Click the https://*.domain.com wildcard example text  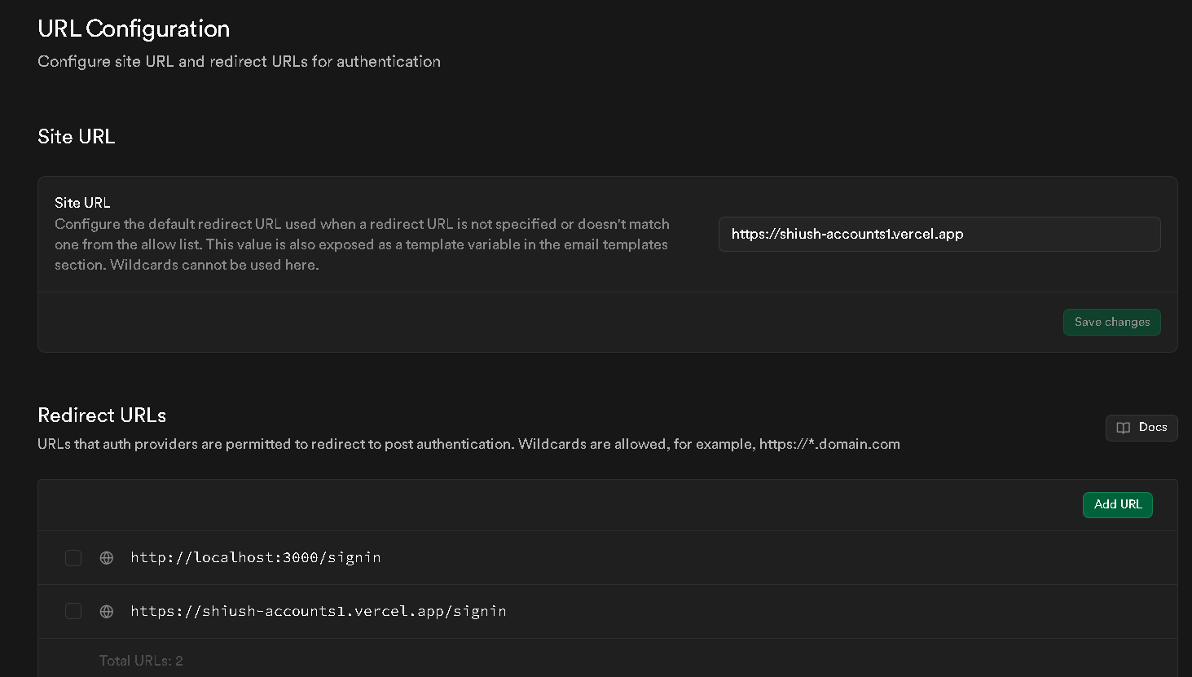pyautogui.click(x=829, y=444)
